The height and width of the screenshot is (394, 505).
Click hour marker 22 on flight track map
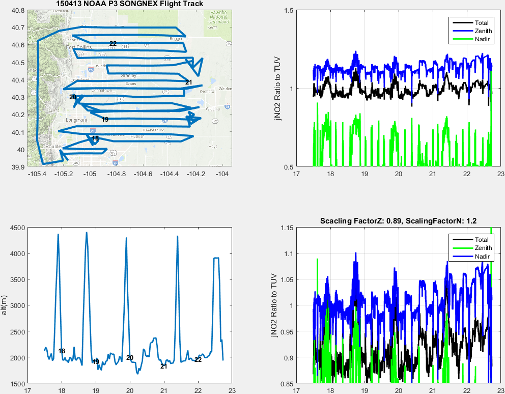click(x=113, y=44)
